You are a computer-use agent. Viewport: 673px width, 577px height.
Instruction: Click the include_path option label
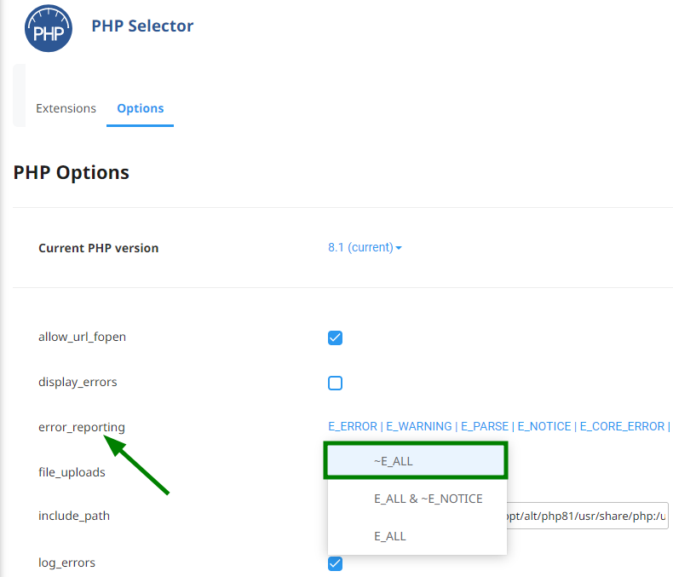(x=74, y=516)
